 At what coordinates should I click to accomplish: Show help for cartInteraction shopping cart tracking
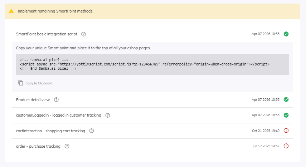pos(92,131)
